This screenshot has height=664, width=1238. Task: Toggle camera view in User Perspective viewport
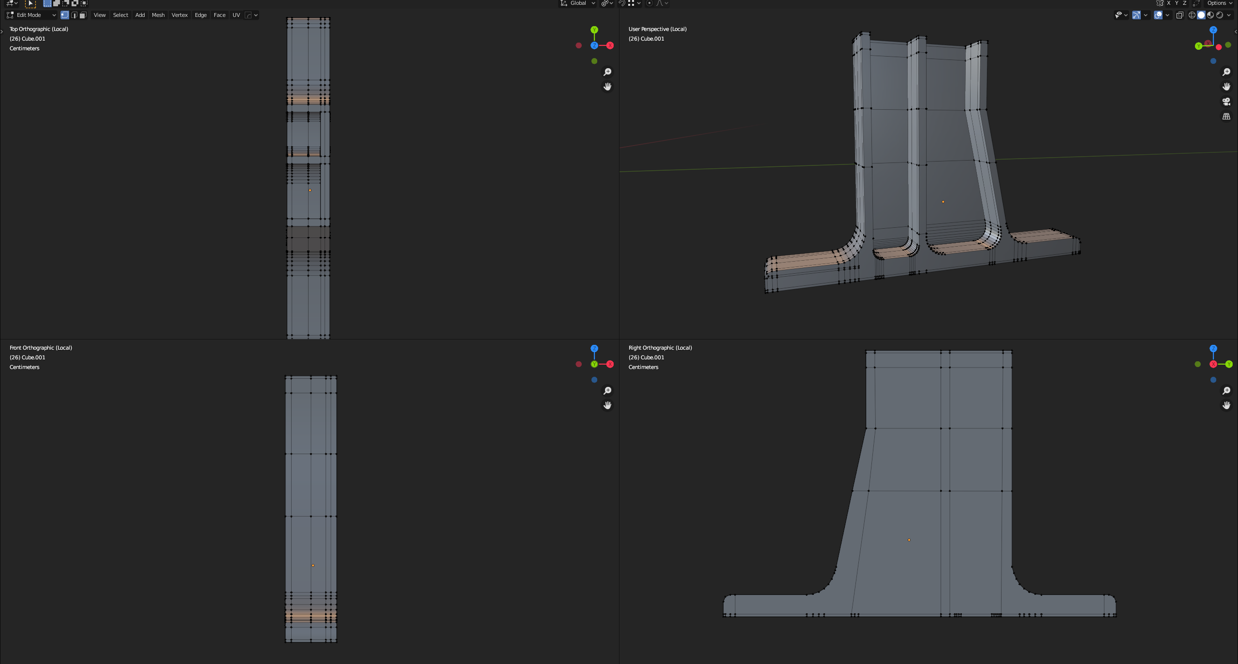pyautogui.click(x=1226, y=101)
